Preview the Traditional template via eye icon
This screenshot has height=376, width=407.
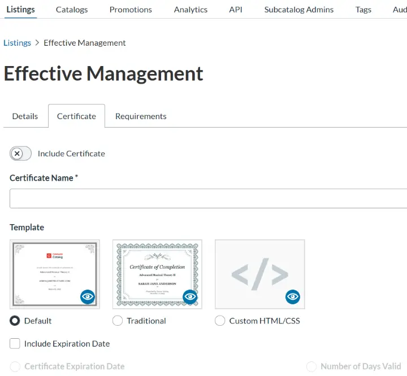(x=190, y=297)
